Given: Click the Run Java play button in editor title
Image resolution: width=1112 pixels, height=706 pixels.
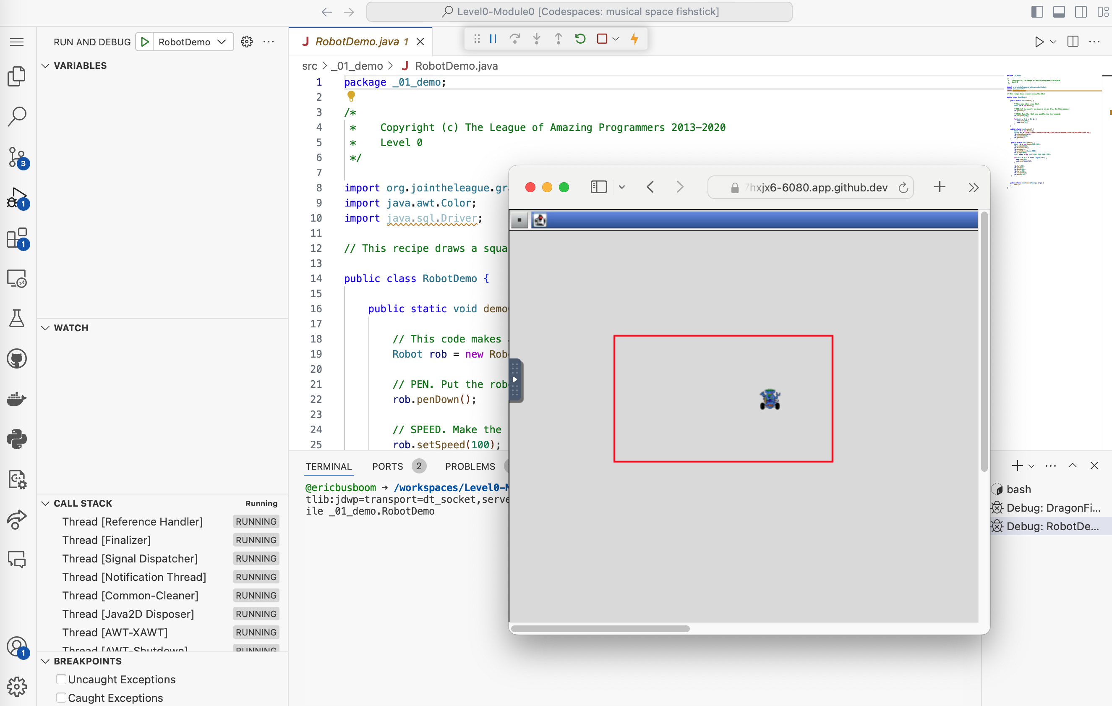Looking at the screenshot, I should (x=1039, y=42).
